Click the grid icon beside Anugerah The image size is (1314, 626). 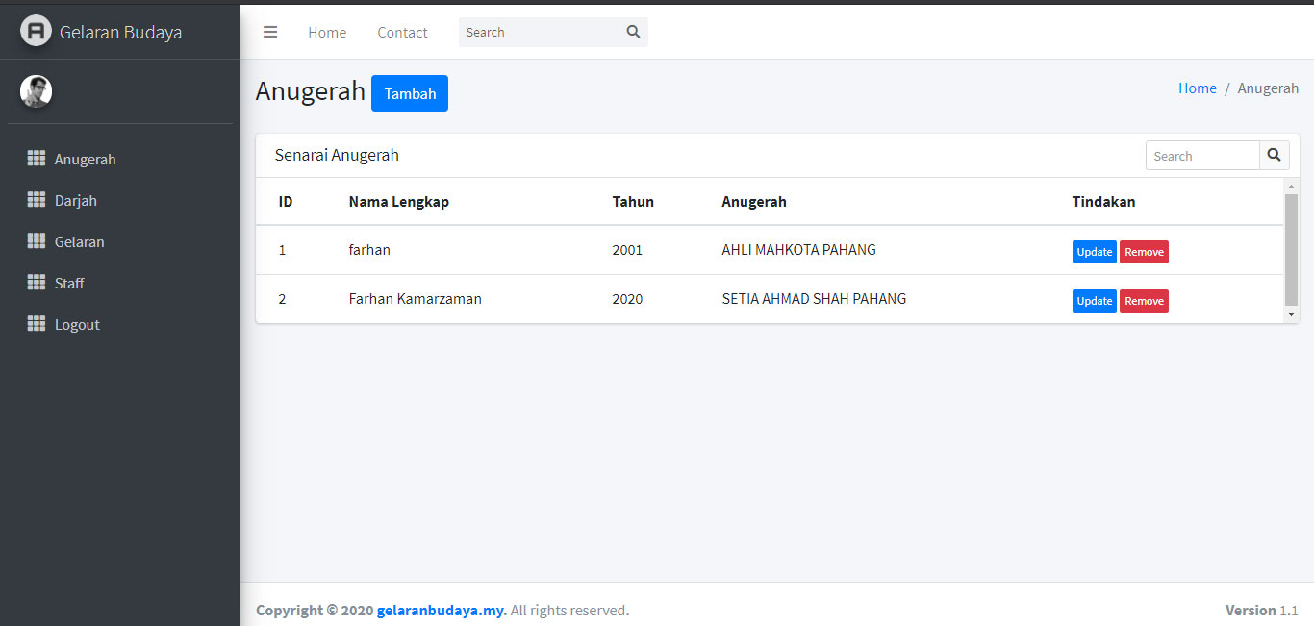pyautogui.click(x=37, y=159)
